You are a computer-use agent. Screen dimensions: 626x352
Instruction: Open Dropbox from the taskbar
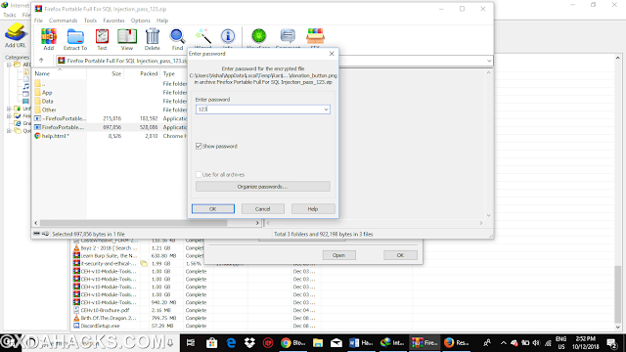pyautogui.click(x=249, y=343)
